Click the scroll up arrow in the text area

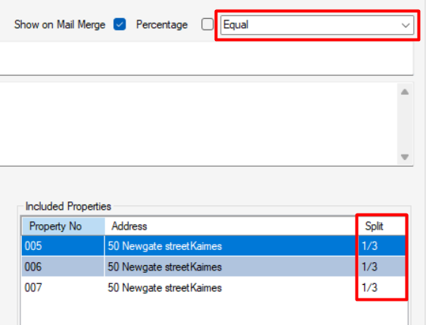click(x=405, y=92)
